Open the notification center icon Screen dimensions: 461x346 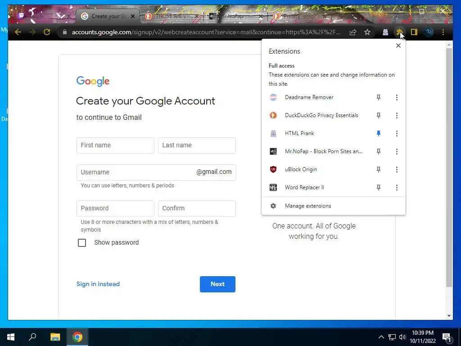[447, 337]
